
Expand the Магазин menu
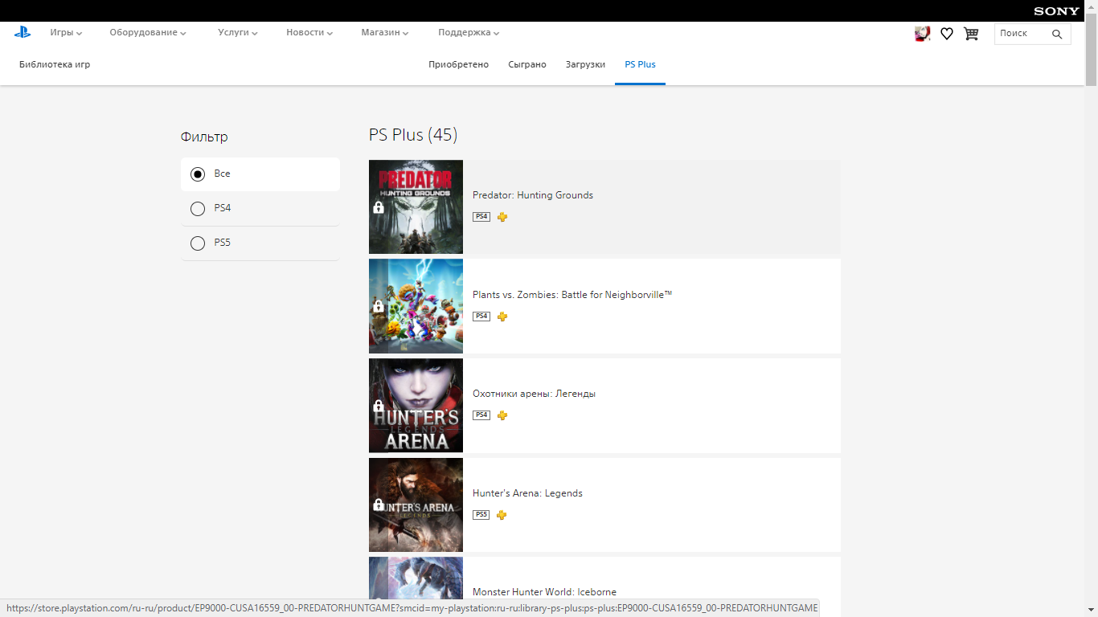click(385, 33)
